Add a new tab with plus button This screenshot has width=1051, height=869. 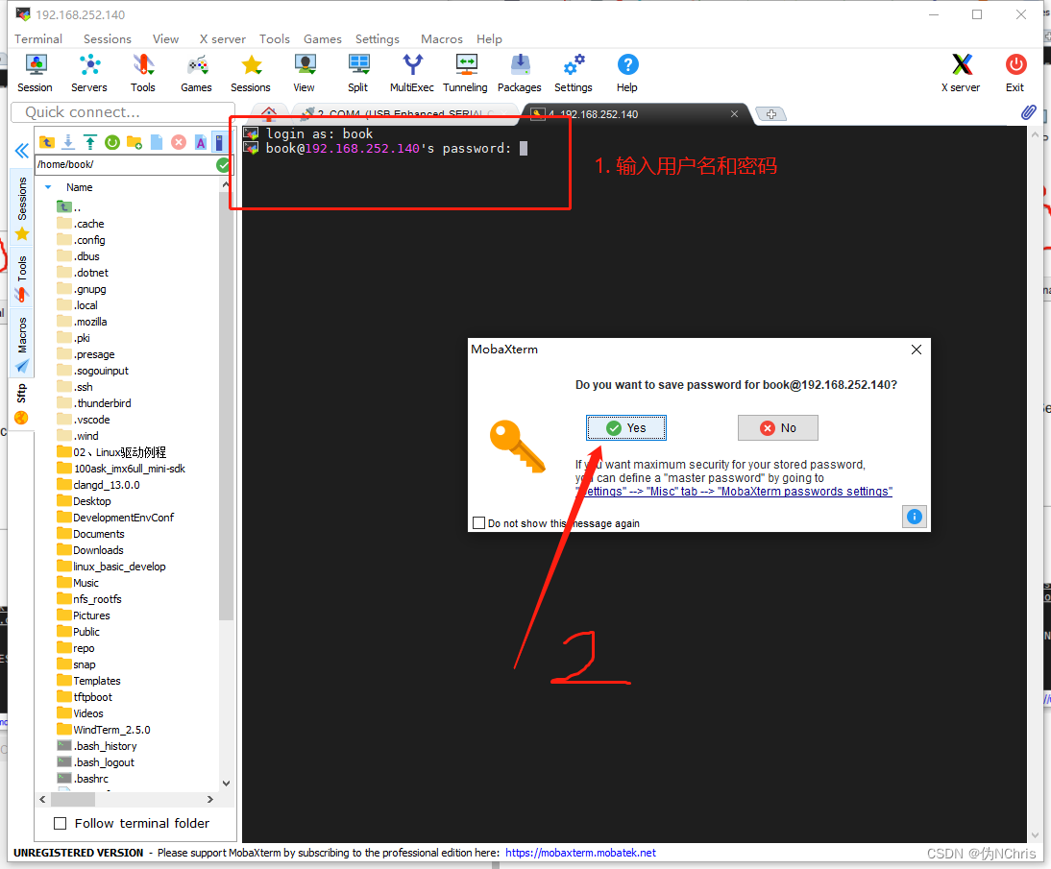click(770, 114)
